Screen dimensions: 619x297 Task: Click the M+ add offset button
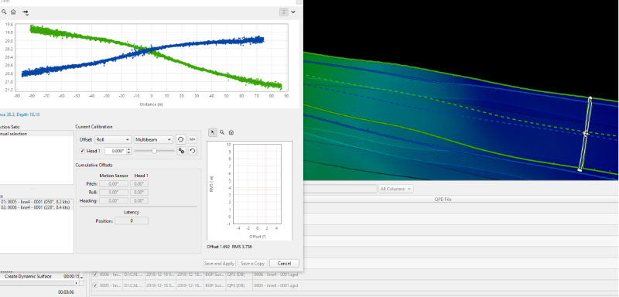tap(192, 139)
